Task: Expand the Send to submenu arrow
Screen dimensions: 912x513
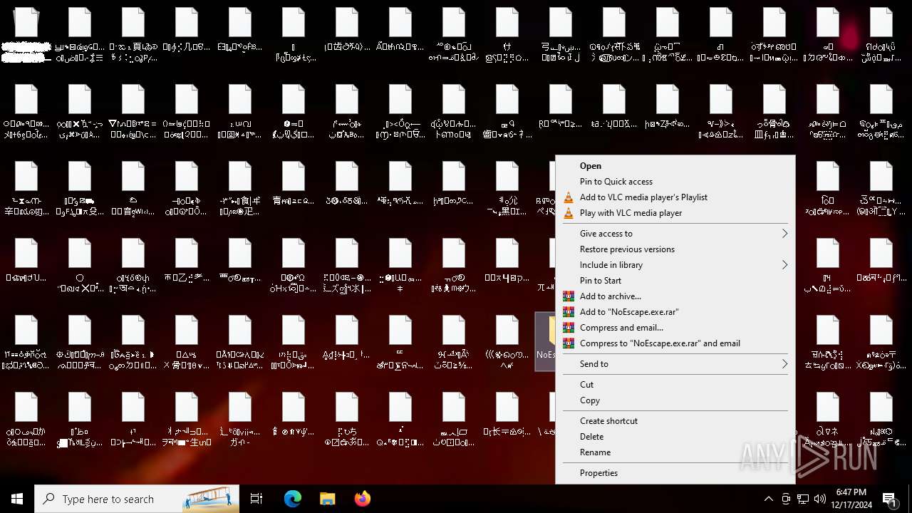Action: click(784, 364)
